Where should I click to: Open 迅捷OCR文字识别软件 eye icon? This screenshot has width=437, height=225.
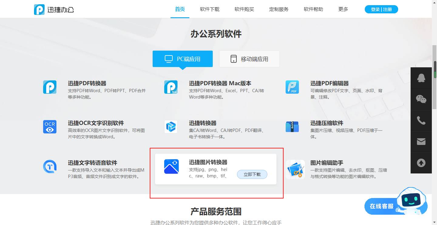50,127
